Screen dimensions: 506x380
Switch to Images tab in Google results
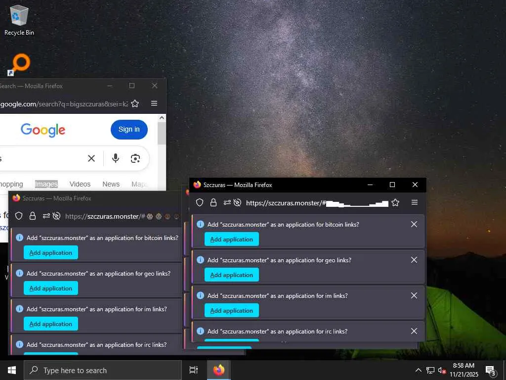point(46,184)
